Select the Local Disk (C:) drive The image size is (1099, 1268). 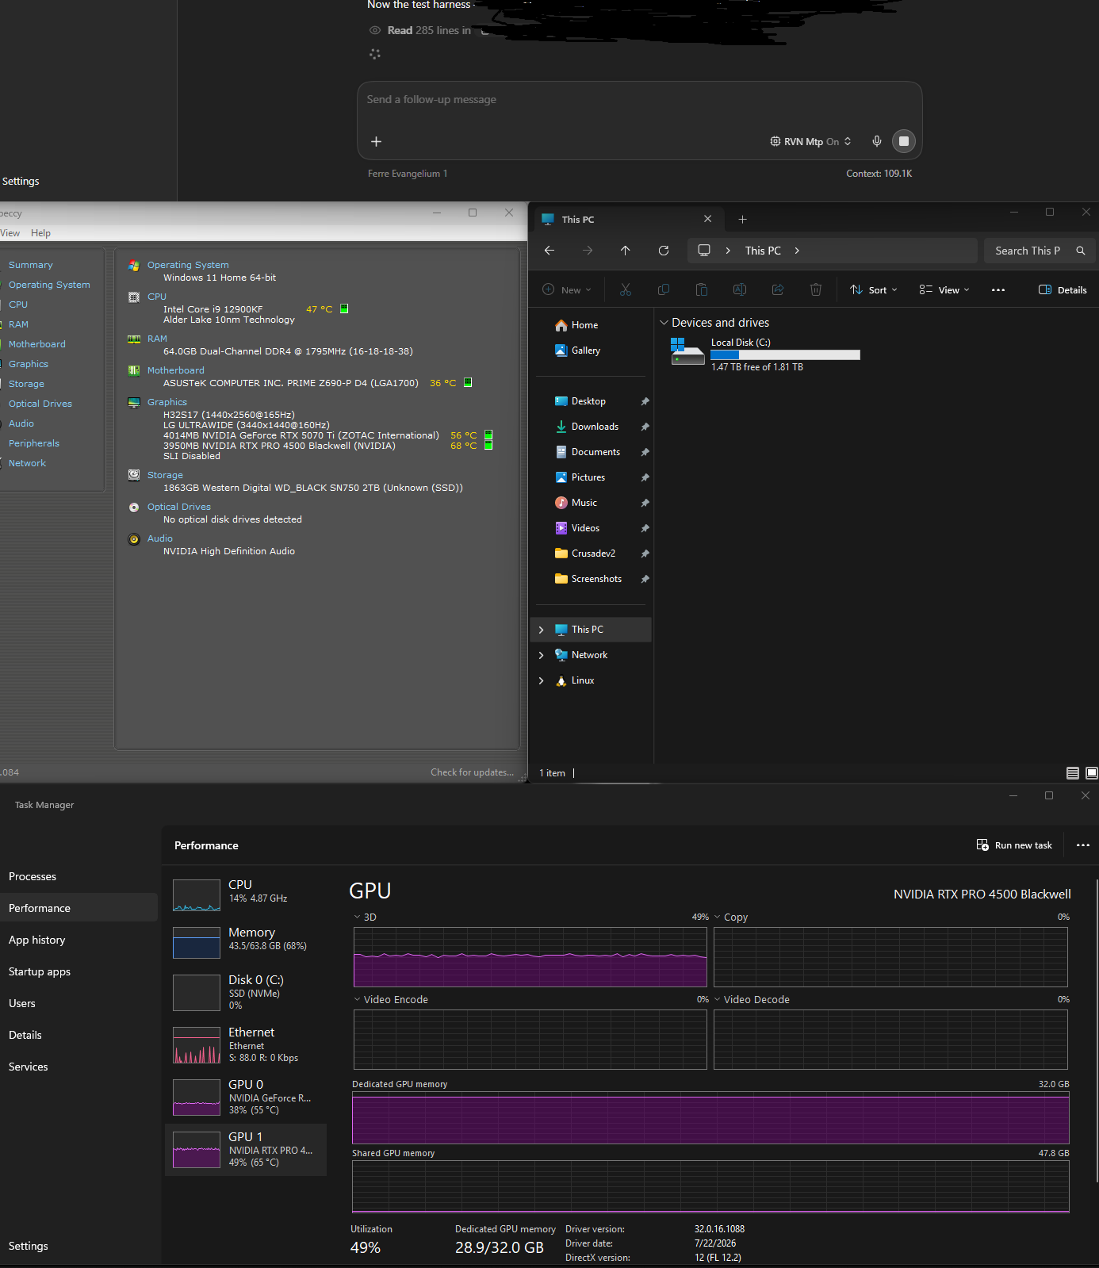click(x=764, y=354)
